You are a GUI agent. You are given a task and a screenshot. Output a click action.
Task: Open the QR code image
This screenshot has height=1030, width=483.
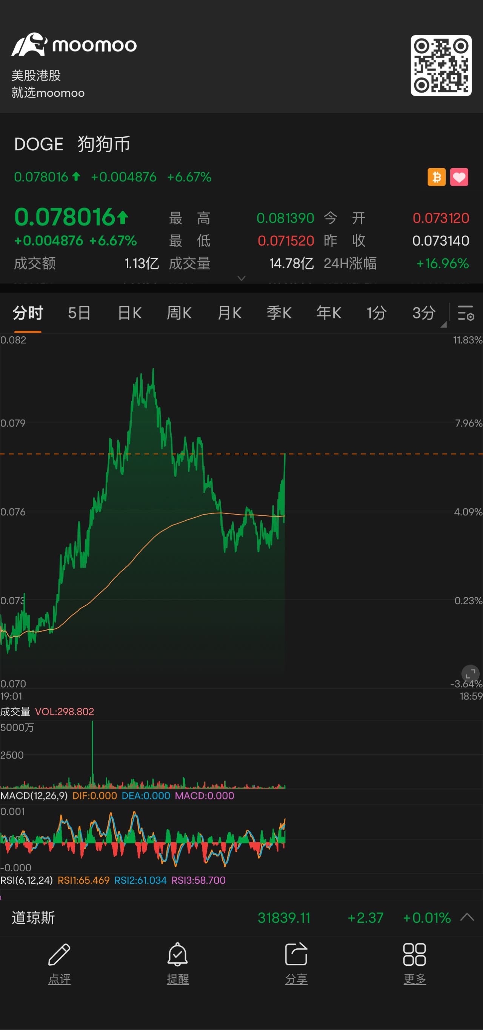441,65
